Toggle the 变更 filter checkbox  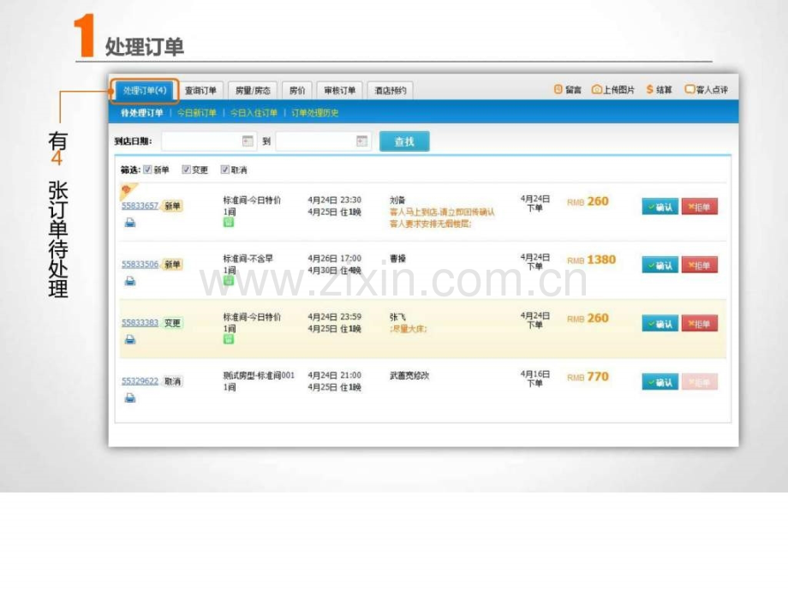coord(187,170)
